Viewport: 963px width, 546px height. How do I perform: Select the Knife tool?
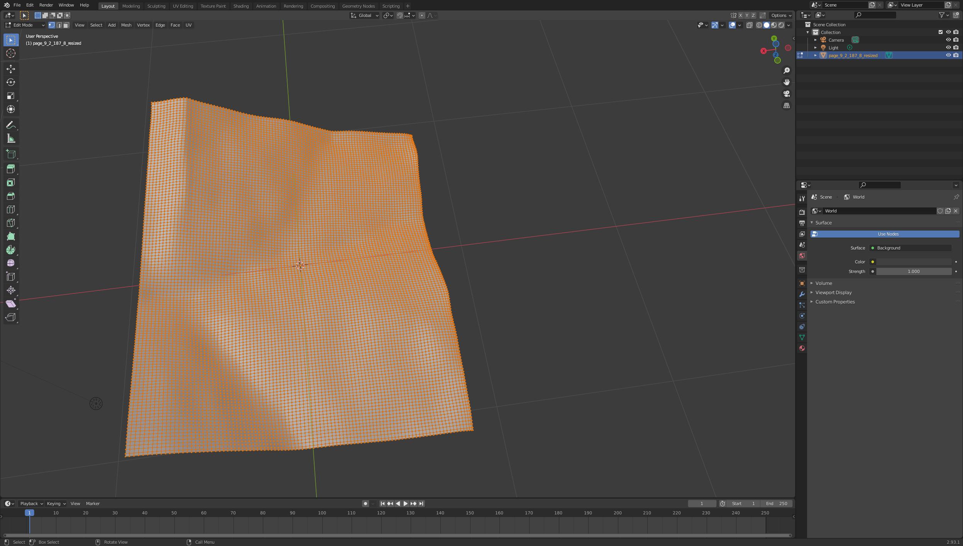tap(11, 223)
